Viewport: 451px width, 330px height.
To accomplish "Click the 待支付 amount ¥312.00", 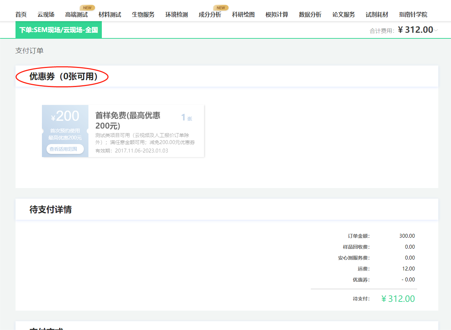I will pos(397,298).
